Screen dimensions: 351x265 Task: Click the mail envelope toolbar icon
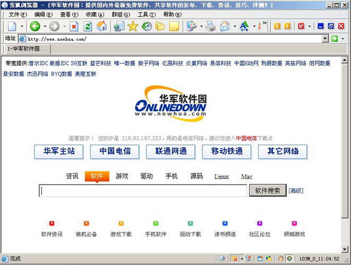coord(225,26)
